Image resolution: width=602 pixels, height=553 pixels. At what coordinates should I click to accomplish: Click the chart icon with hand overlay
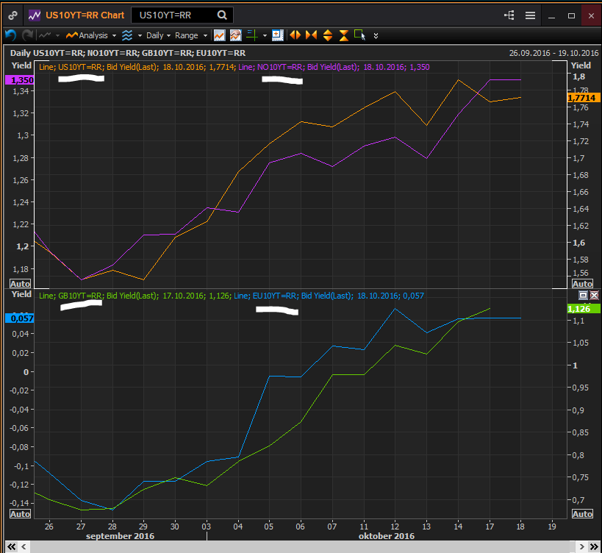click(236, 35)
